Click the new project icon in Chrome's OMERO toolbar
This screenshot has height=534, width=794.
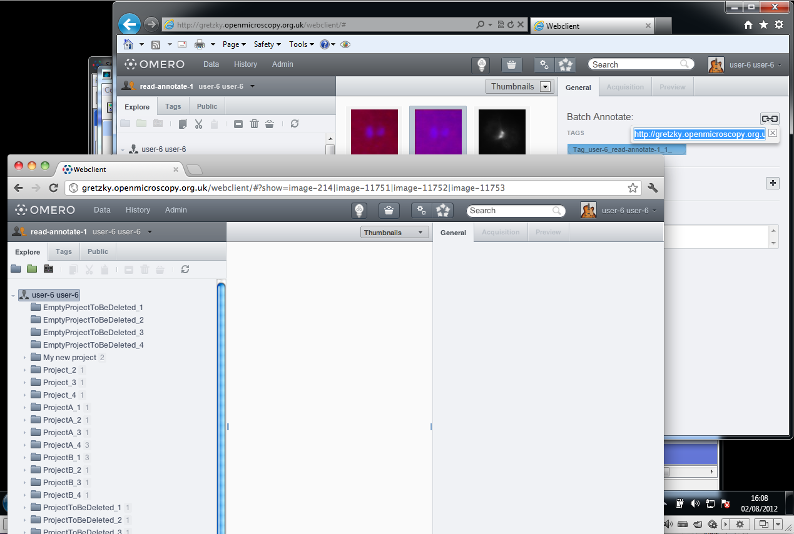[x=16, y=269]
